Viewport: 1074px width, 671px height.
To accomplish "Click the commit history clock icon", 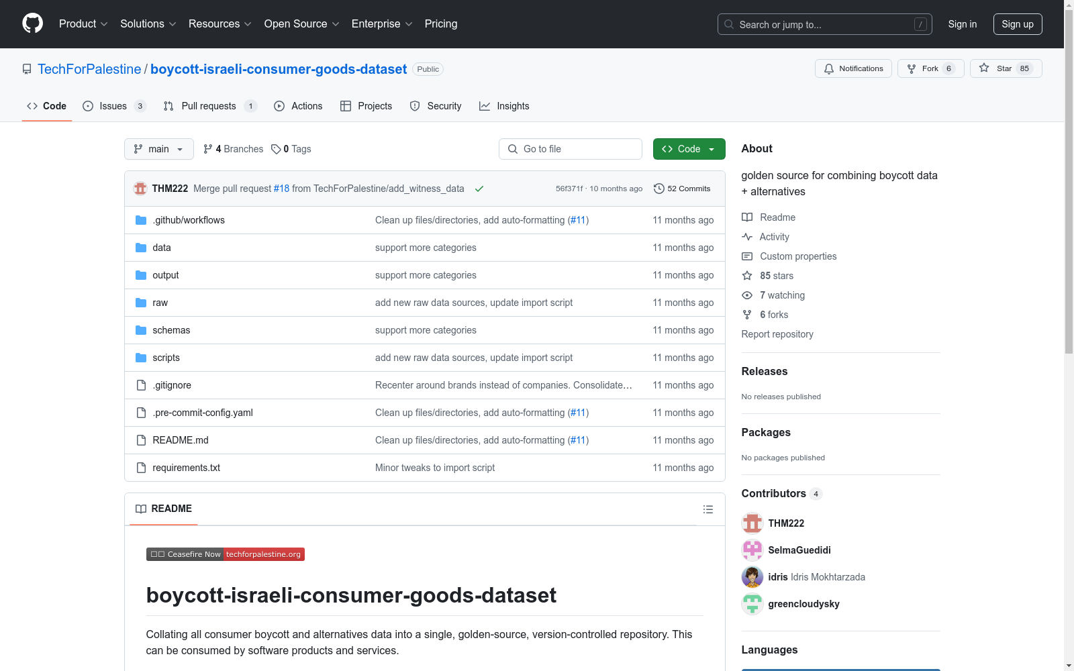I will [659, 189].
